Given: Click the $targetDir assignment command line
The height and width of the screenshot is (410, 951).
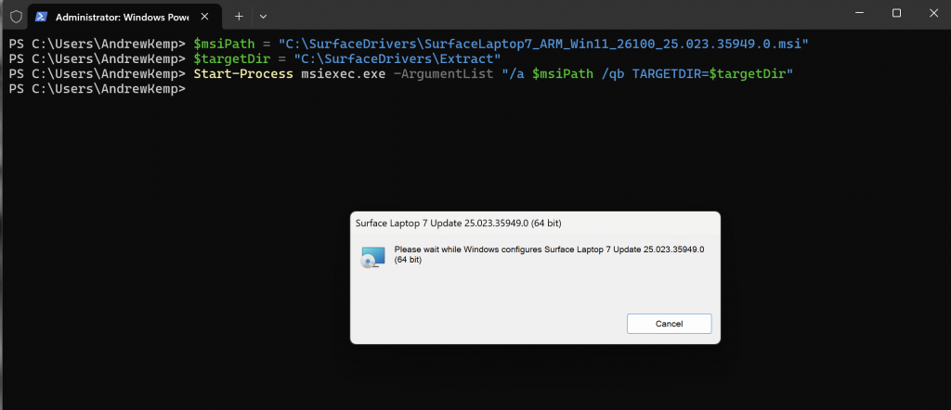Looking at the screenshot, I should (x=254, y=58).
